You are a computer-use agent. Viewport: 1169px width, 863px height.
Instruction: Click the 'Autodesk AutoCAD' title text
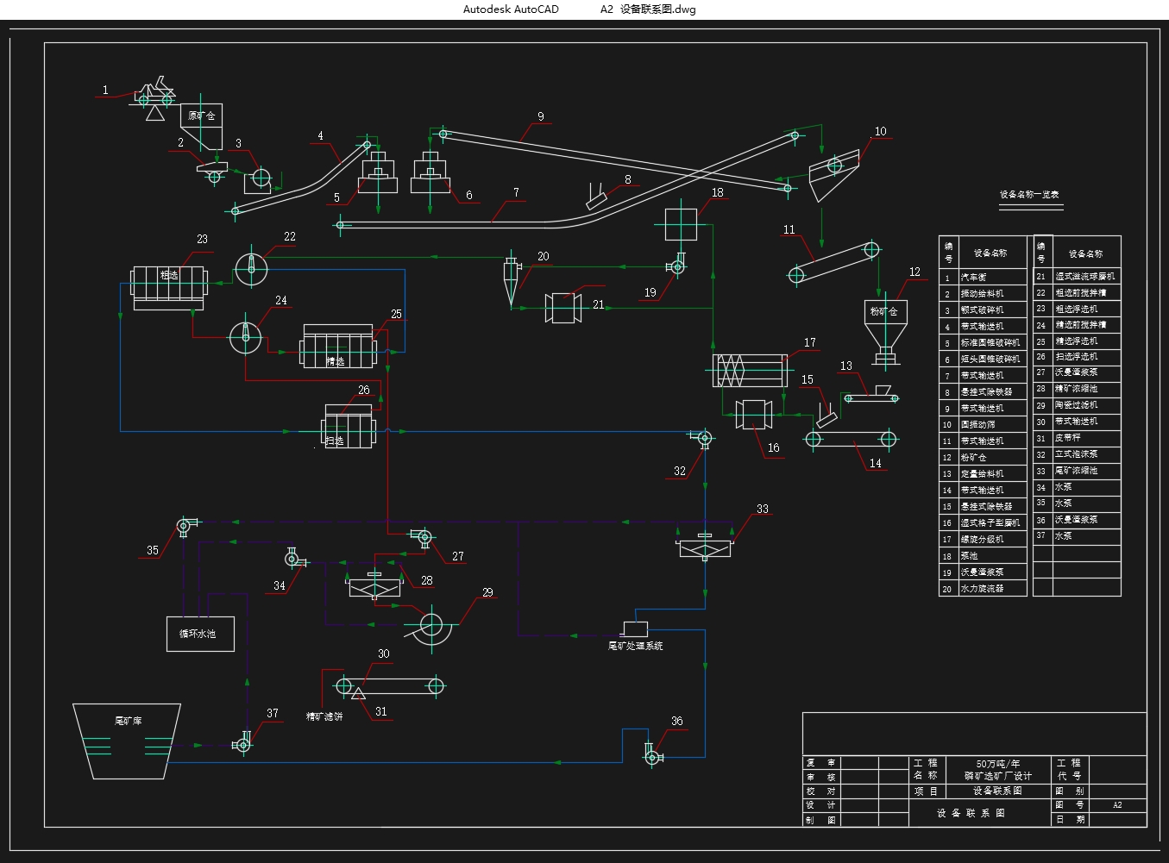tap(511, 9)
